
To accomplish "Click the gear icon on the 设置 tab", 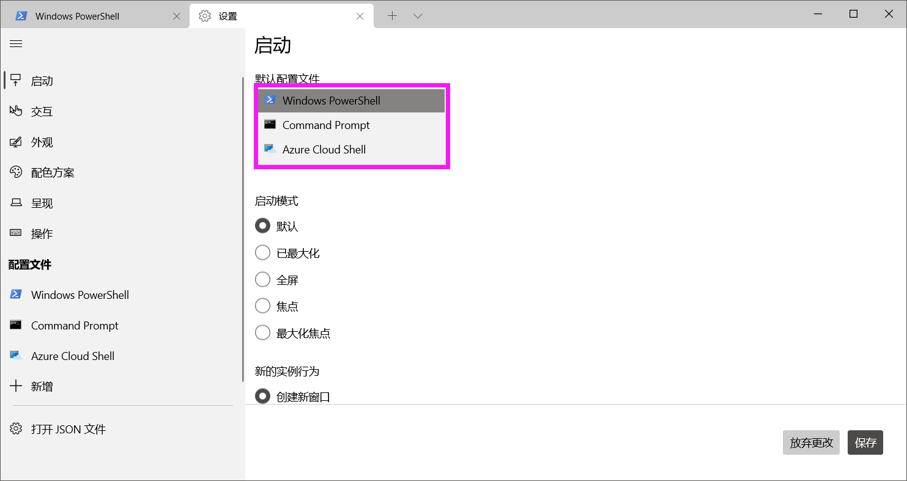I will (x=205, y=16).
